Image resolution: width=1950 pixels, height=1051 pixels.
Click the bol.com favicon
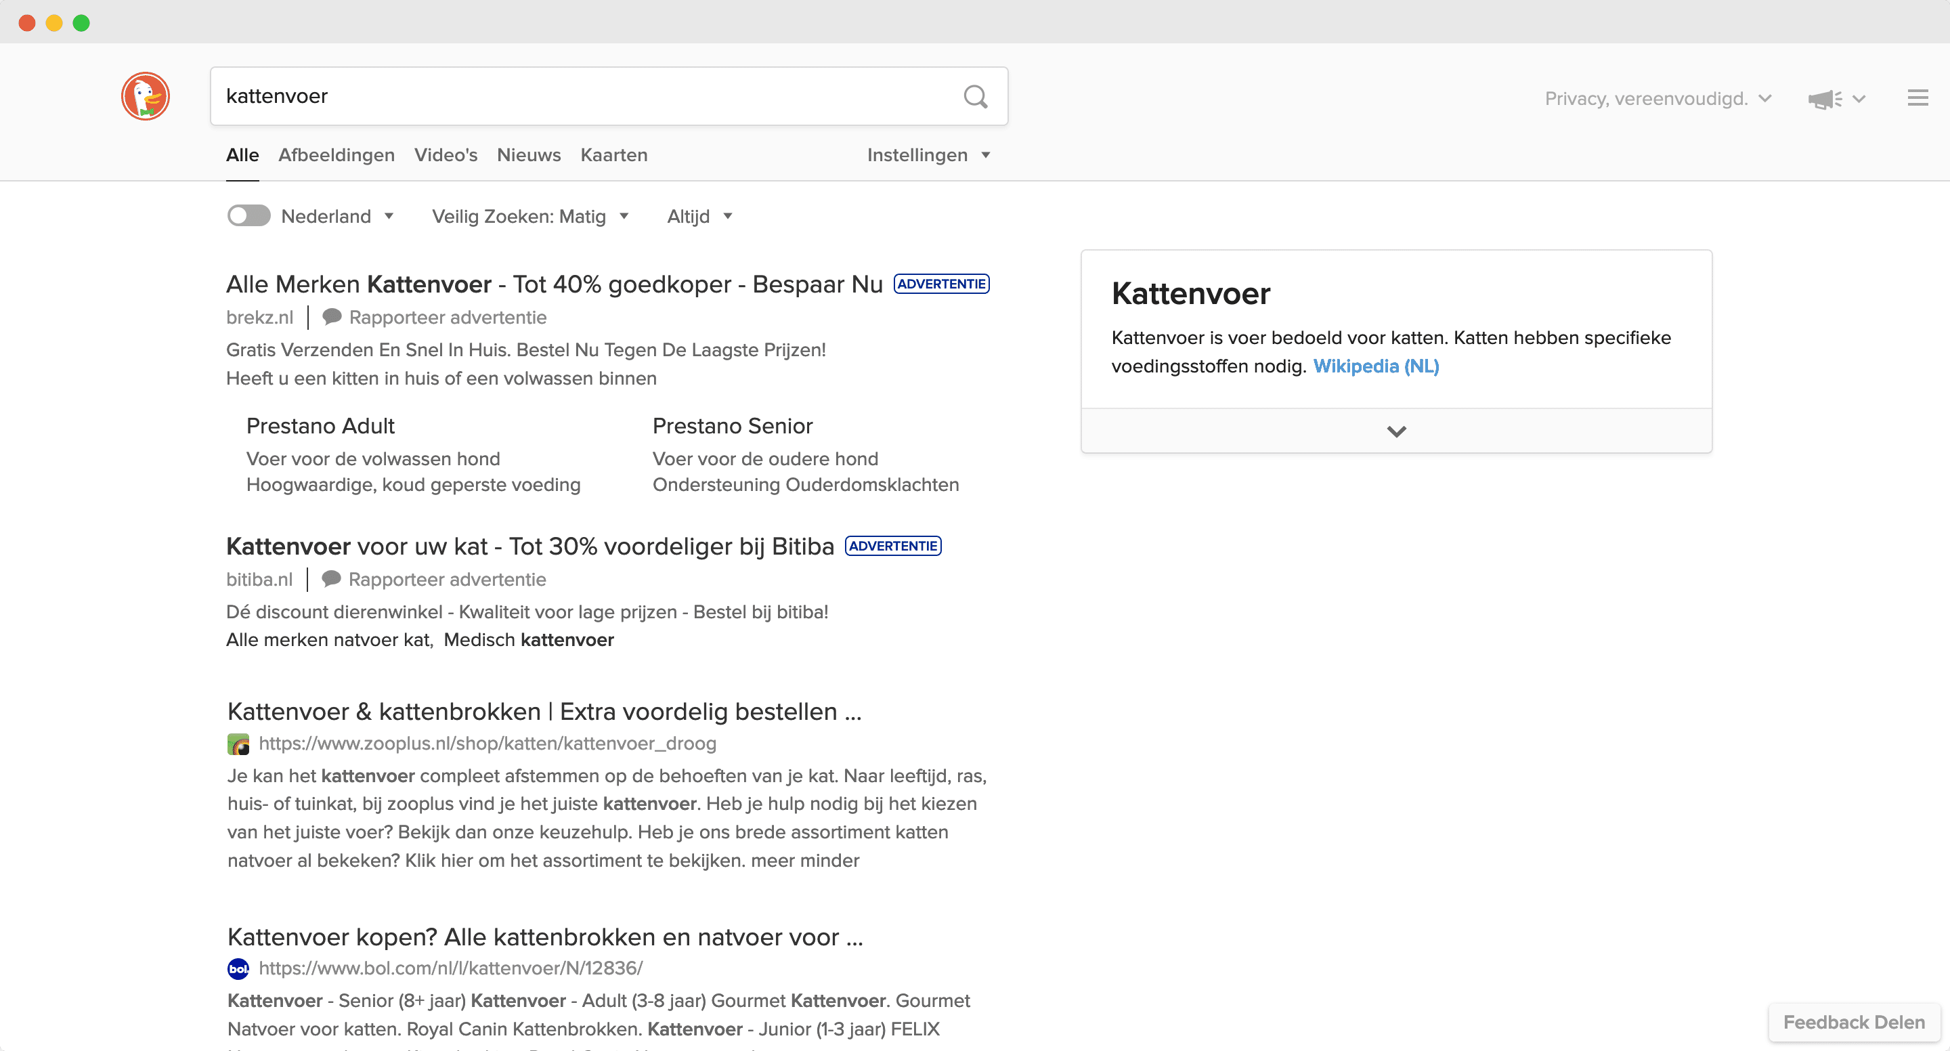pyautogui.click(x=238, y=968)
